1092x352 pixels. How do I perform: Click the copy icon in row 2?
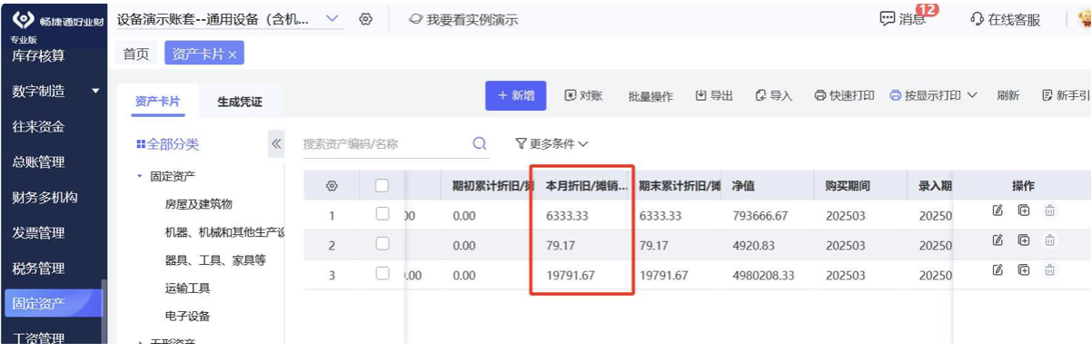pos(1024,240)
